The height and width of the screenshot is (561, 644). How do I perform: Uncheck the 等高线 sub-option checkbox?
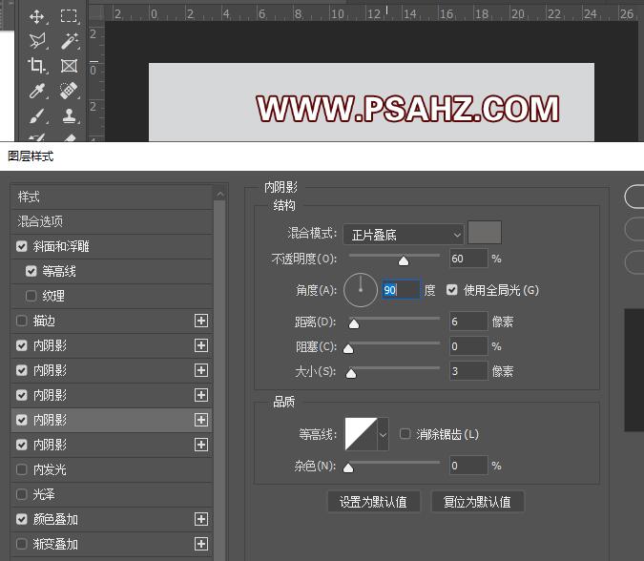[31, 271]
